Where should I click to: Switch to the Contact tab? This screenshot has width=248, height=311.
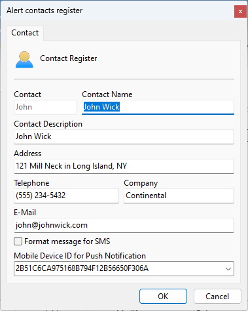tap(25, 33)
